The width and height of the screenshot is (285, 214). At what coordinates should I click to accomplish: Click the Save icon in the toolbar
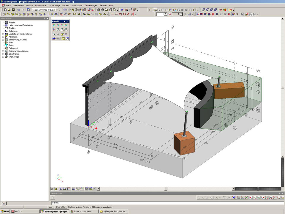13,10
